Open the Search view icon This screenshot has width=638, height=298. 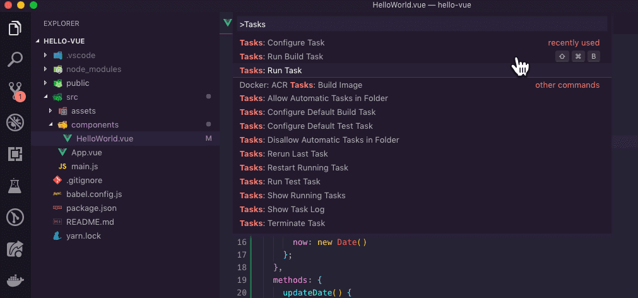pyautogui.click(x=15, y=60)
